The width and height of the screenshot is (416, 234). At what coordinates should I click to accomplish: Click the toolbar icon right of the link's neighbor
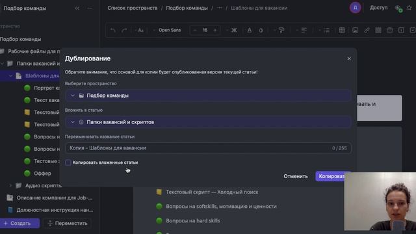click(x=389, y=31)
